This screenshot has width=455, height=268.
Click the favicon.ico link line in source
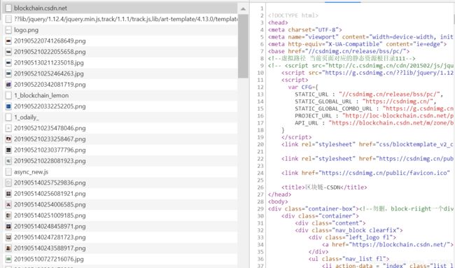coord(365,173)
